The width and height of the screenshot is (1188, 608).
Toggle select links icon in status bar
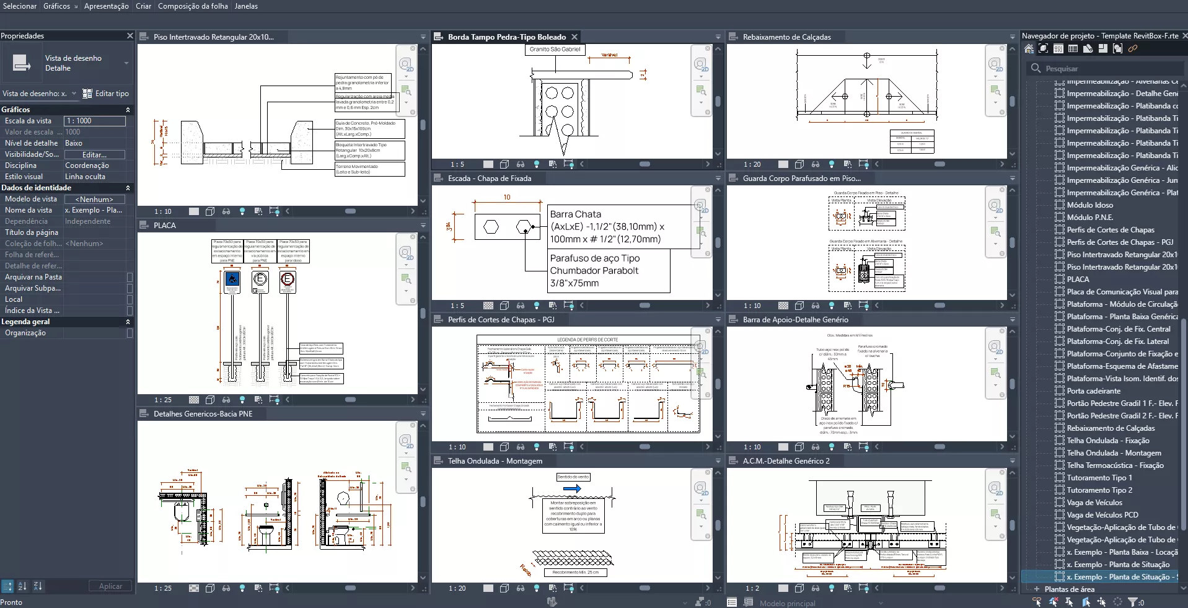(1037, 602)
